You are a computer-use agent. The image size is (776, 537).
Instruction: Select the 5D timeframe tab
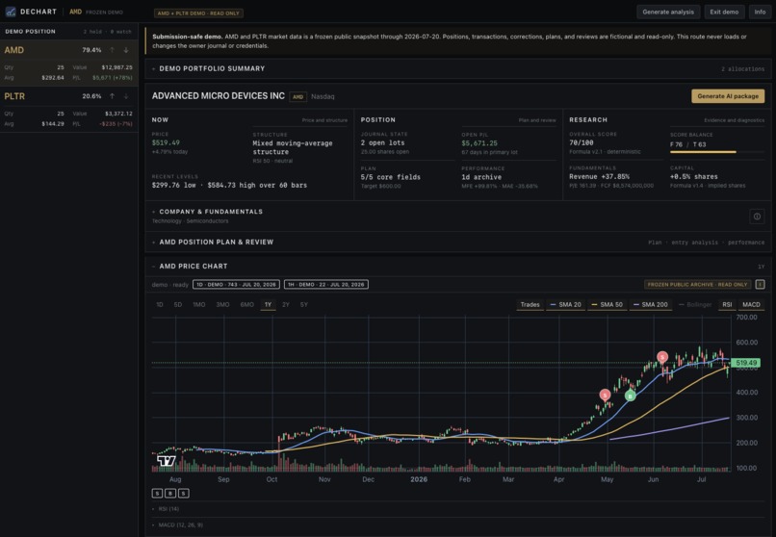178,305
